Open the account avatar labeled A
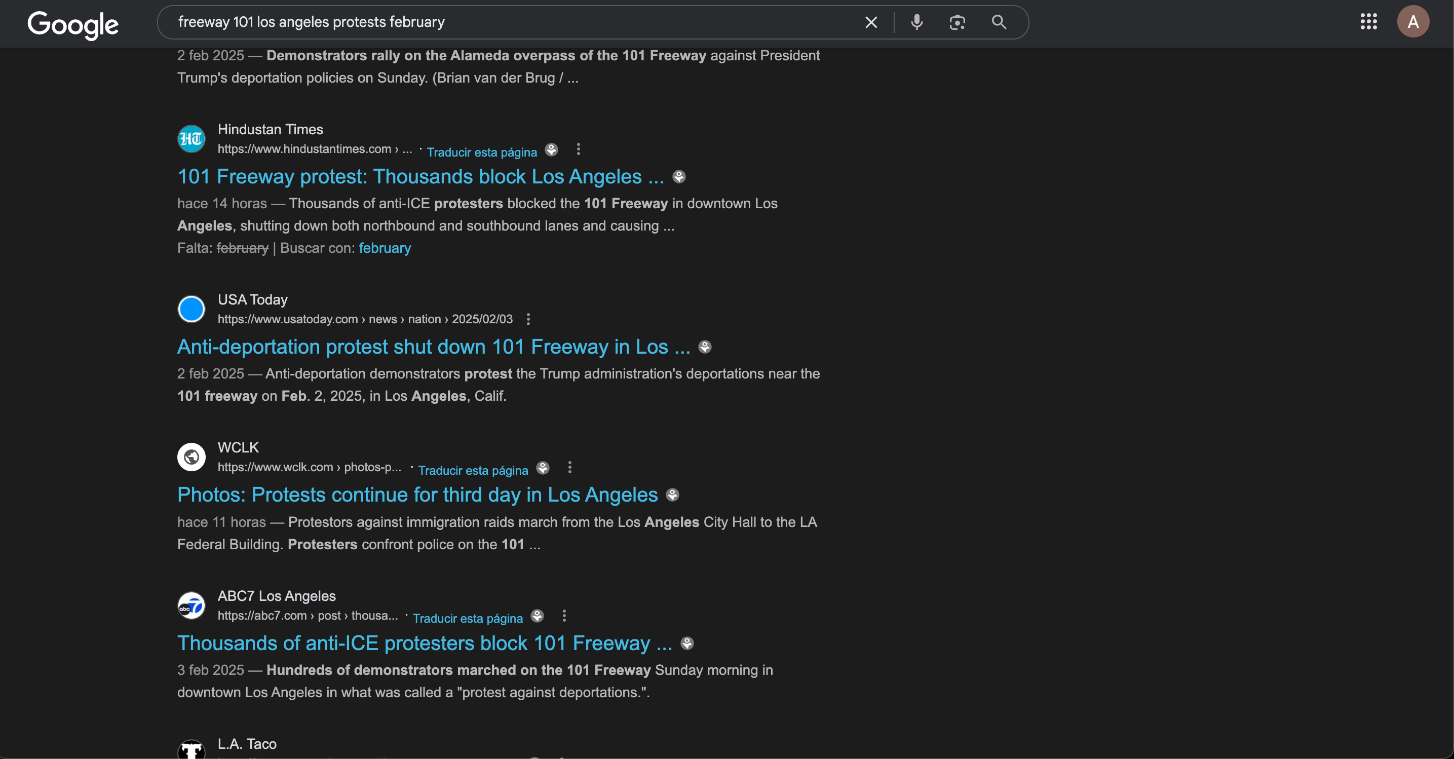1454x759 pixels. pyautogui.click(x=1413, y=22)
